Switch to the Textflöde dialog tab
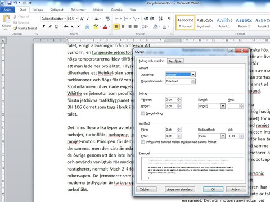This screenshot has width=270, height=202. pyautogui.click(x=175, y=61)
